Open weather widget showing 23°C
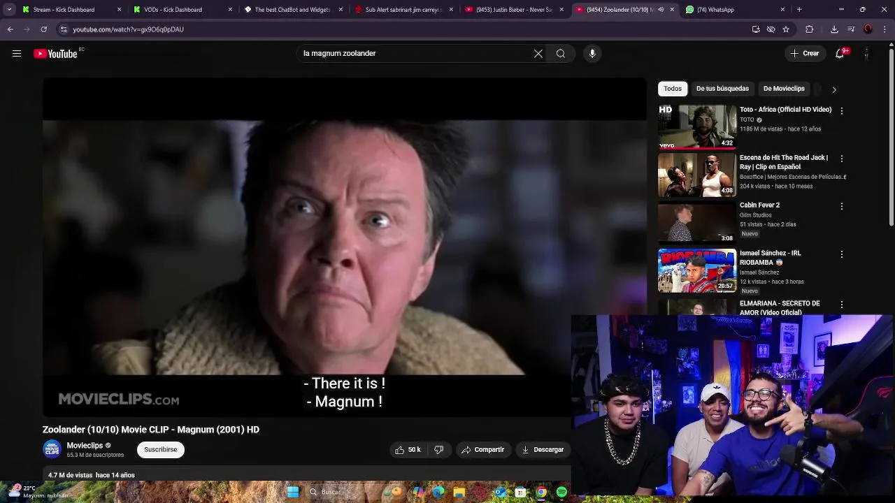This screenshot has width=895, height=503. pos(38,492)
